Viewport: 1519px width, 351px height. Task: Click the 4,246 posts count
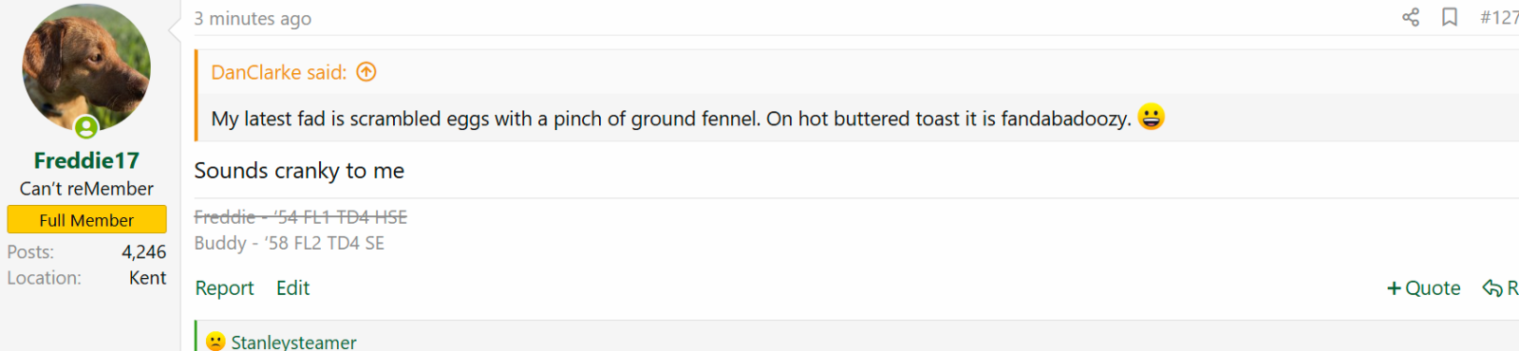pyautogui.click(x=143, y=252)
